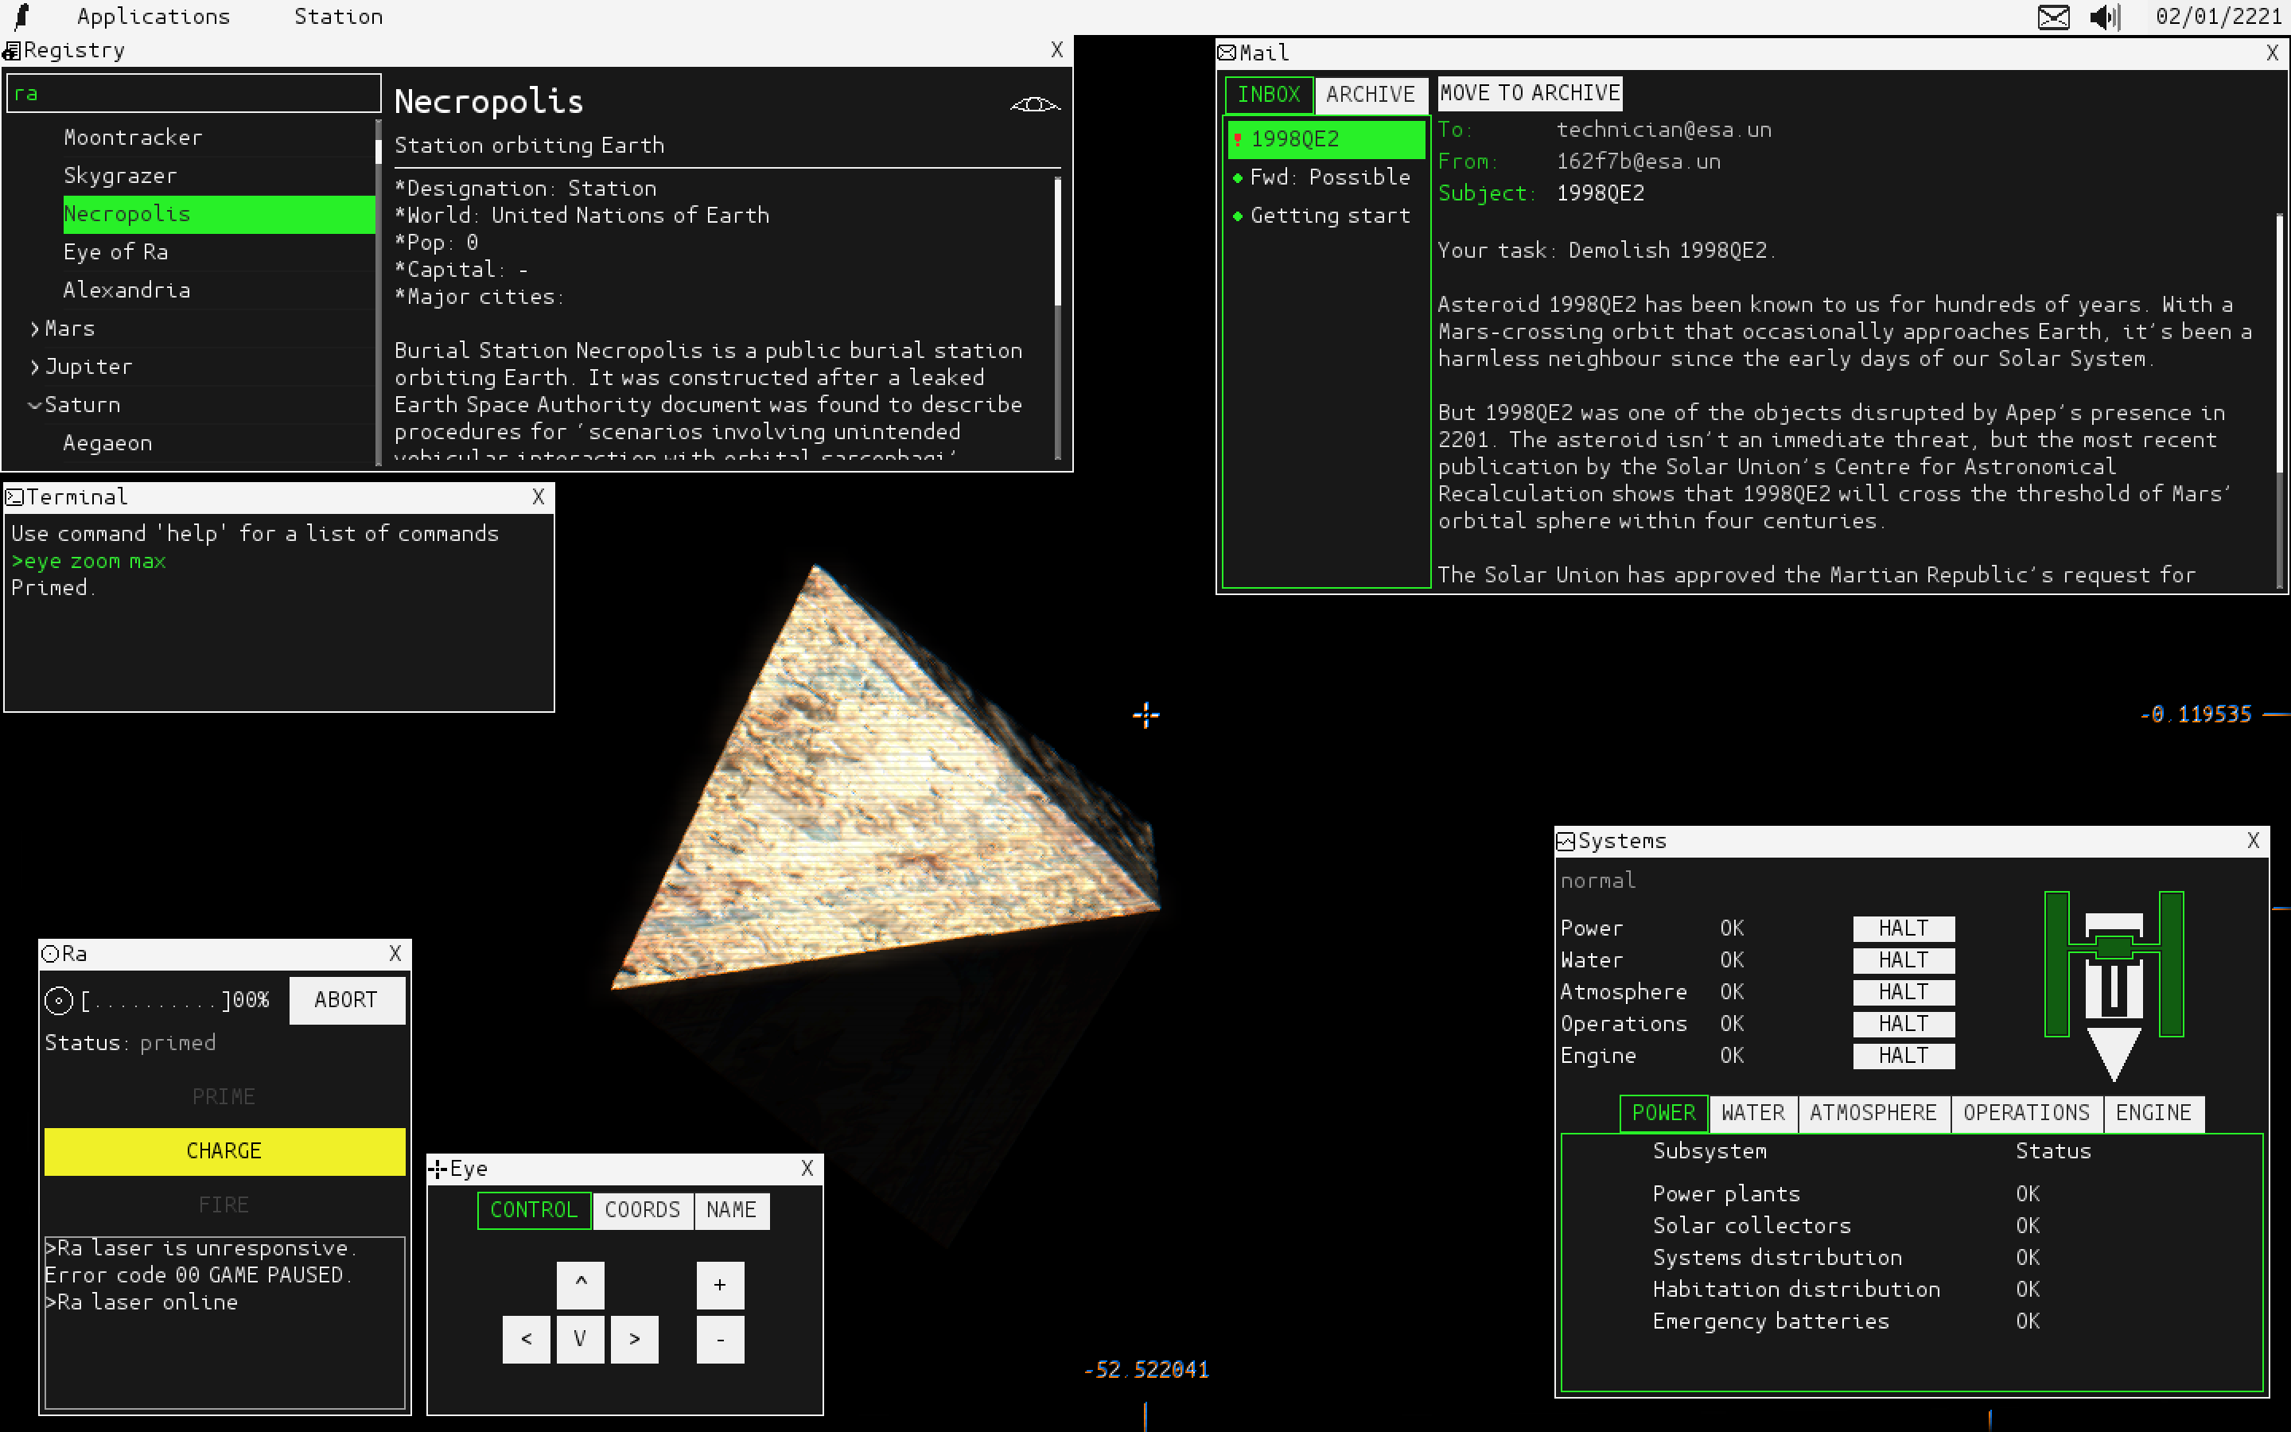Image resolution: width=2291 pixels, height=1432 pixels.
Task: Halt the Atmosphere system
Action: tap(1903, 991)
